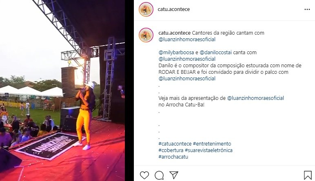
Task: Click bold catu.acontece name in caption
Action: (x=174, y=33)
